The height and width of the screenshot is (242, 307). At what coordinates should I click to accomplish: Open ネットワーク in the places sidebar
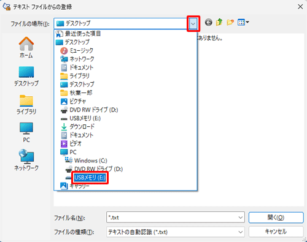click(x=26, y=161)
